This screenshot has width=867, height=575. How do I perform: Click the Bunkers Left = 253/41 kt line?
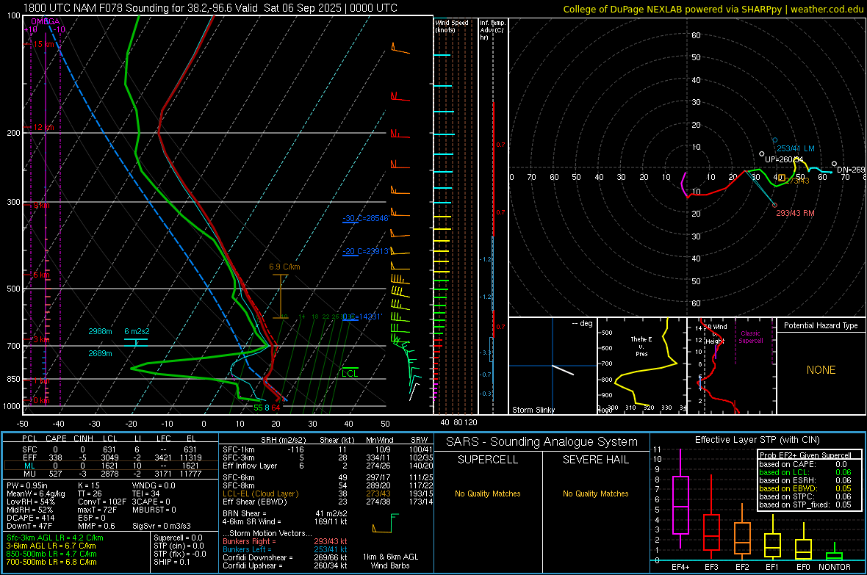pyautogui.click(x=285, y=549)
